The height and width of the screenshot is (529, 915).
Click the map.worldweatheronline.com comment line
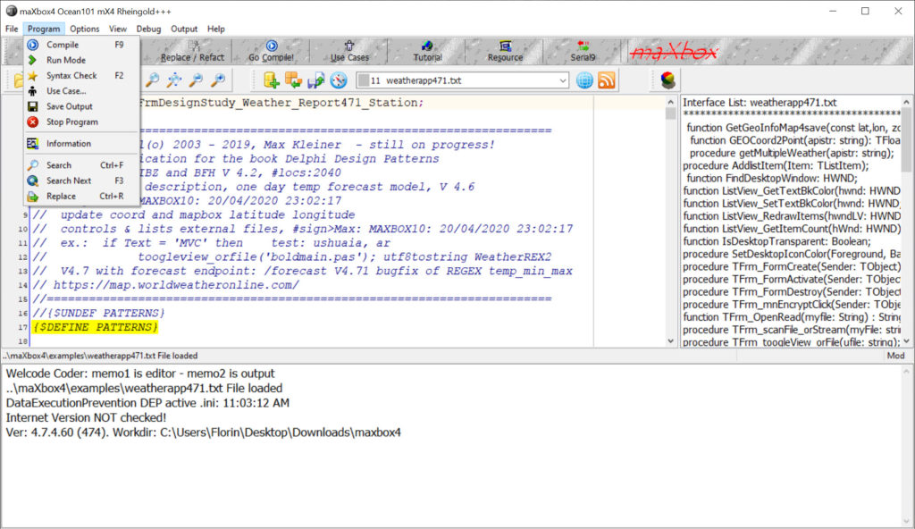[x=165, y=285]
